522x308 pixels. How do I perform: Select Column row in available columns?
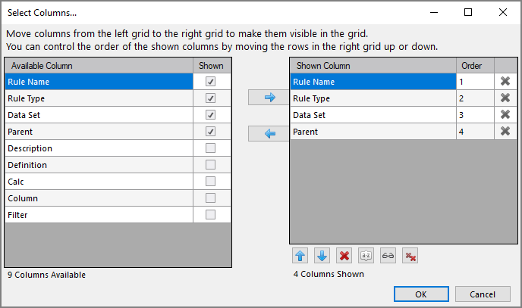pyautogui.click(x=99, y=198)
